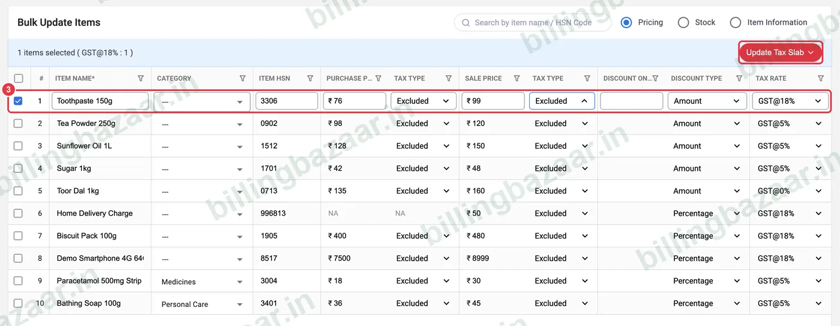This screenshot has height=326, width=840.
Task: Open Demo Smartphone discount type Percentage dropdown
Action: pyautogui.click(x=707, y=258)
